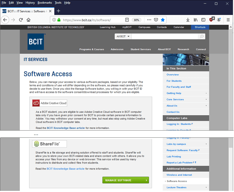The image size is (234, 192).
Task: Click the green Manage Software button
Action: [x=126, y=180]
